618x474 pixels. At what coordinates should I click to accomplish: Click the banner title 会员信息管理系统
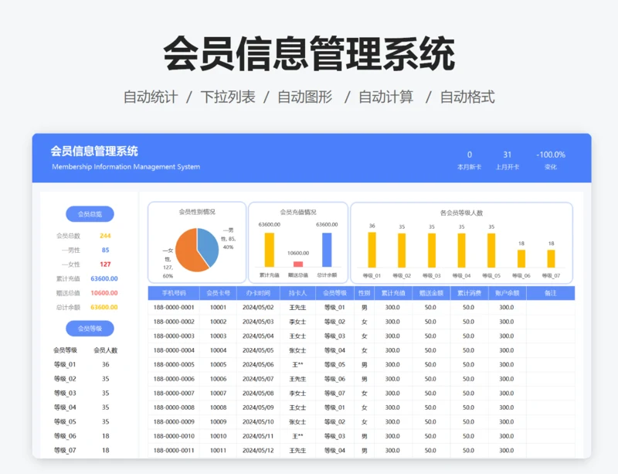pyautogui.click(x=94, y=151)
